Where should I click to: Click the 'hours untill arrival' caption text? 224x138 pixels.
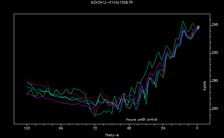coord(142,119)
